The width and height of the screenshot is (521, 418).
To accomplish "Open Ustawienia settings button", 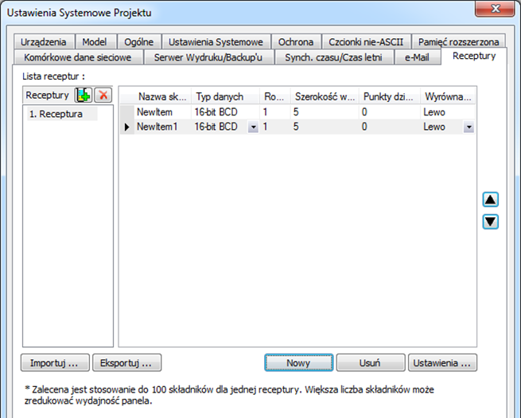I will click(x=442, y=362).
